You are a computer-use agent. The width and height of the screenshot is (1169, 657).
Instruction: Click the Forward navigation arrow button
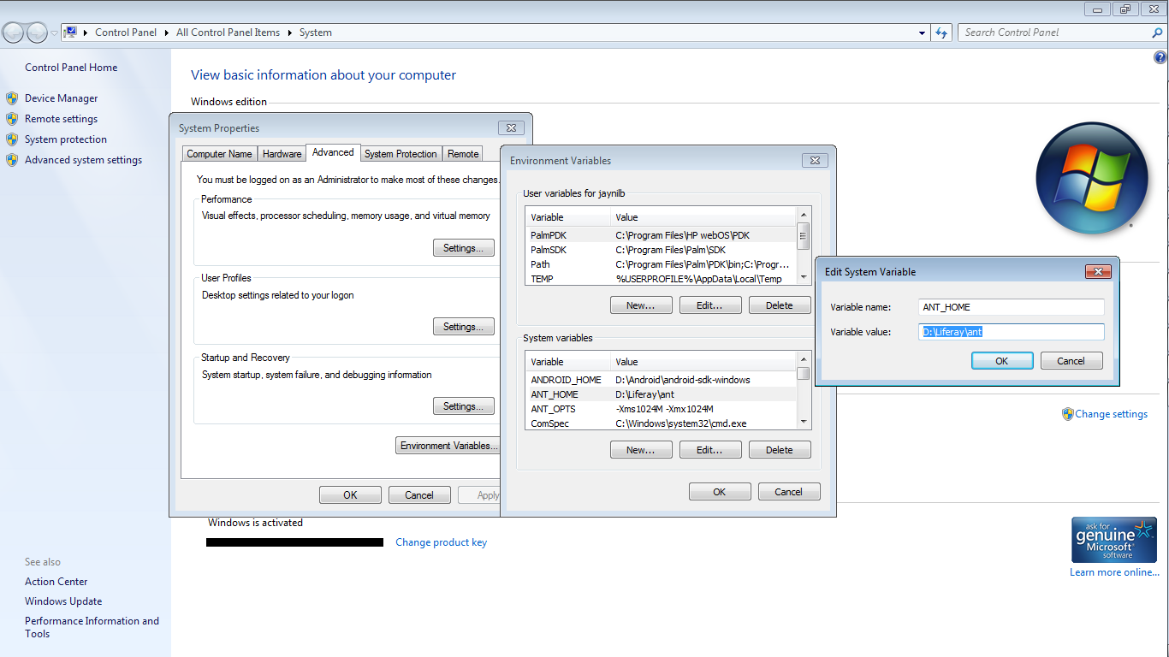[x=38, y=33]
